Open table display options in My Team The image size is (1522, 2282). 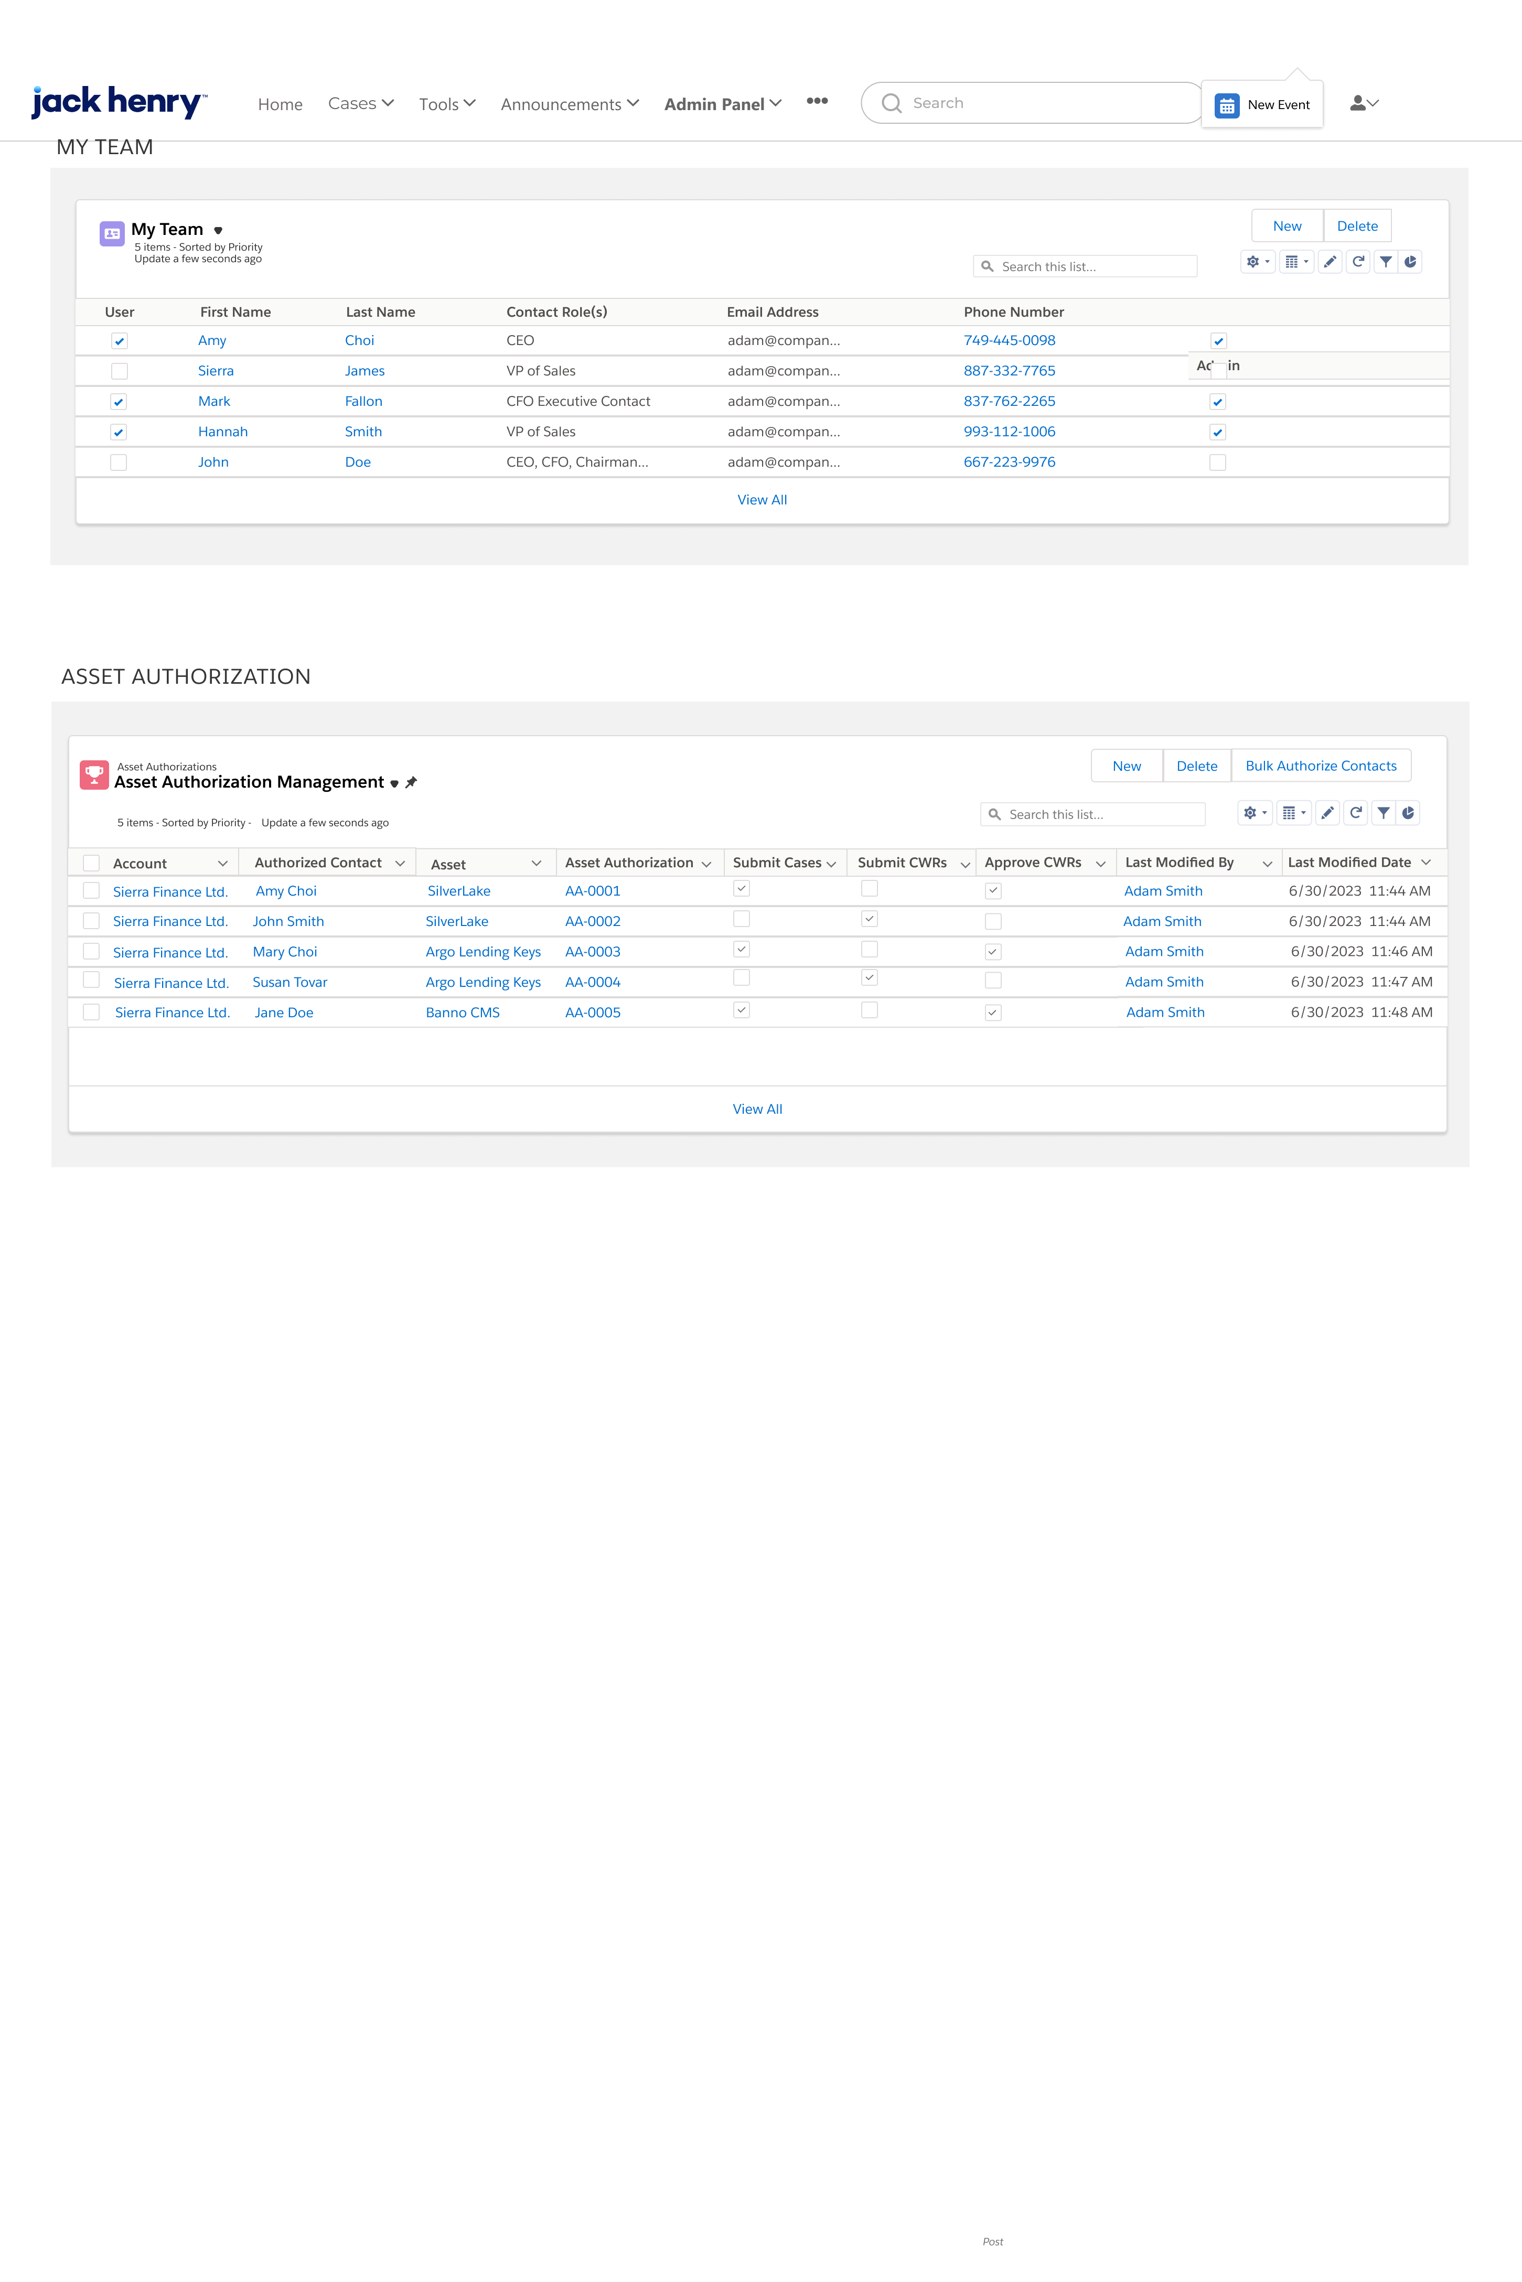[1297, 262]
